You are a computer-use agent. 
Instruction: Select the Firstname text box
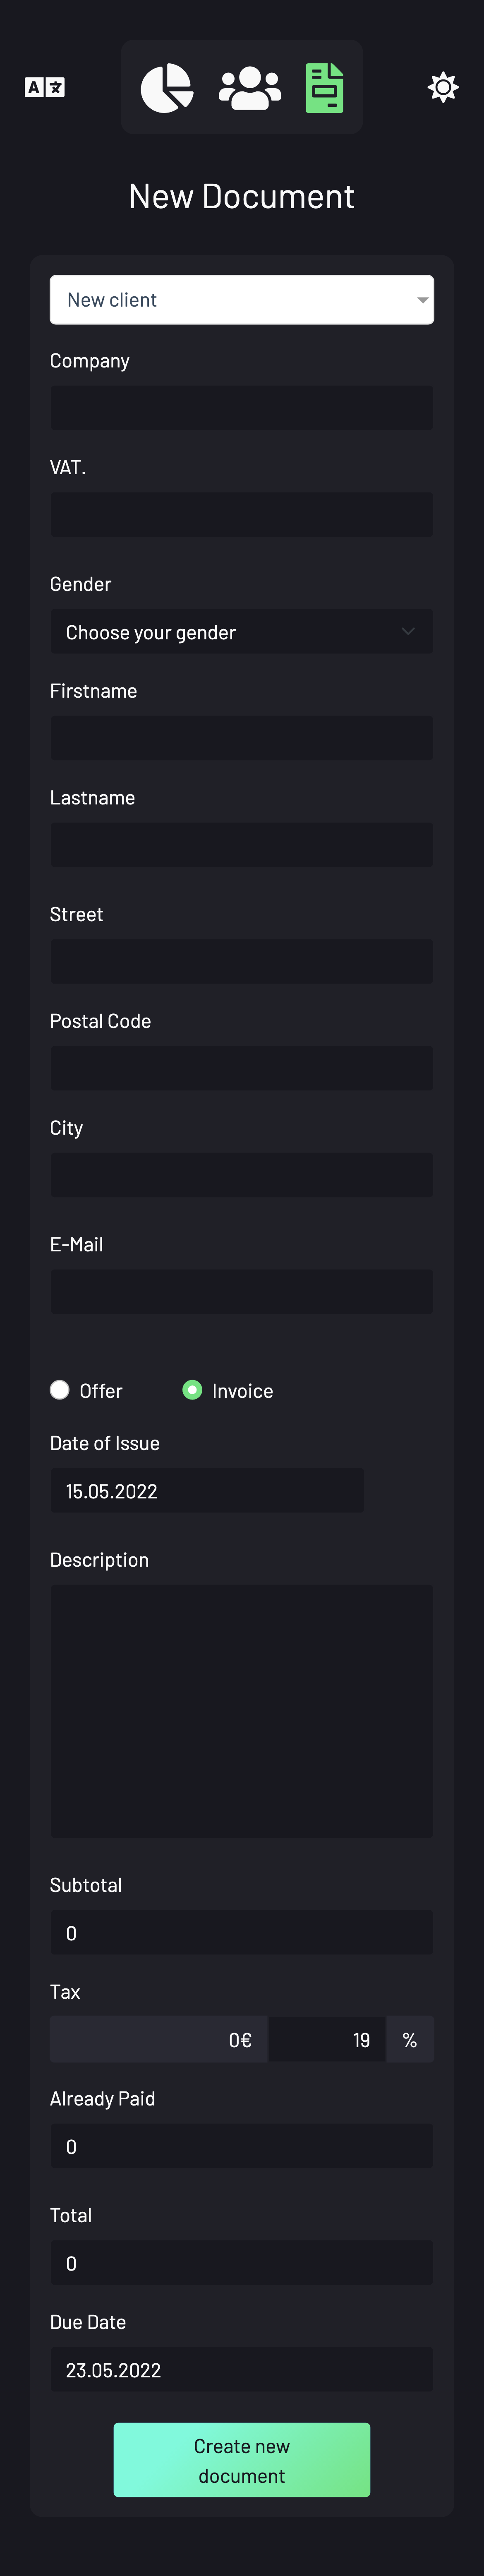[x=242, y=738]
